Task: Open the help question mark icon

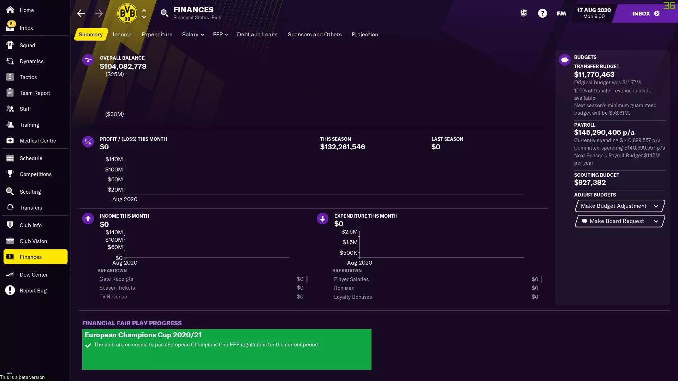Action: pyautogui.click(x=542, y=13)
